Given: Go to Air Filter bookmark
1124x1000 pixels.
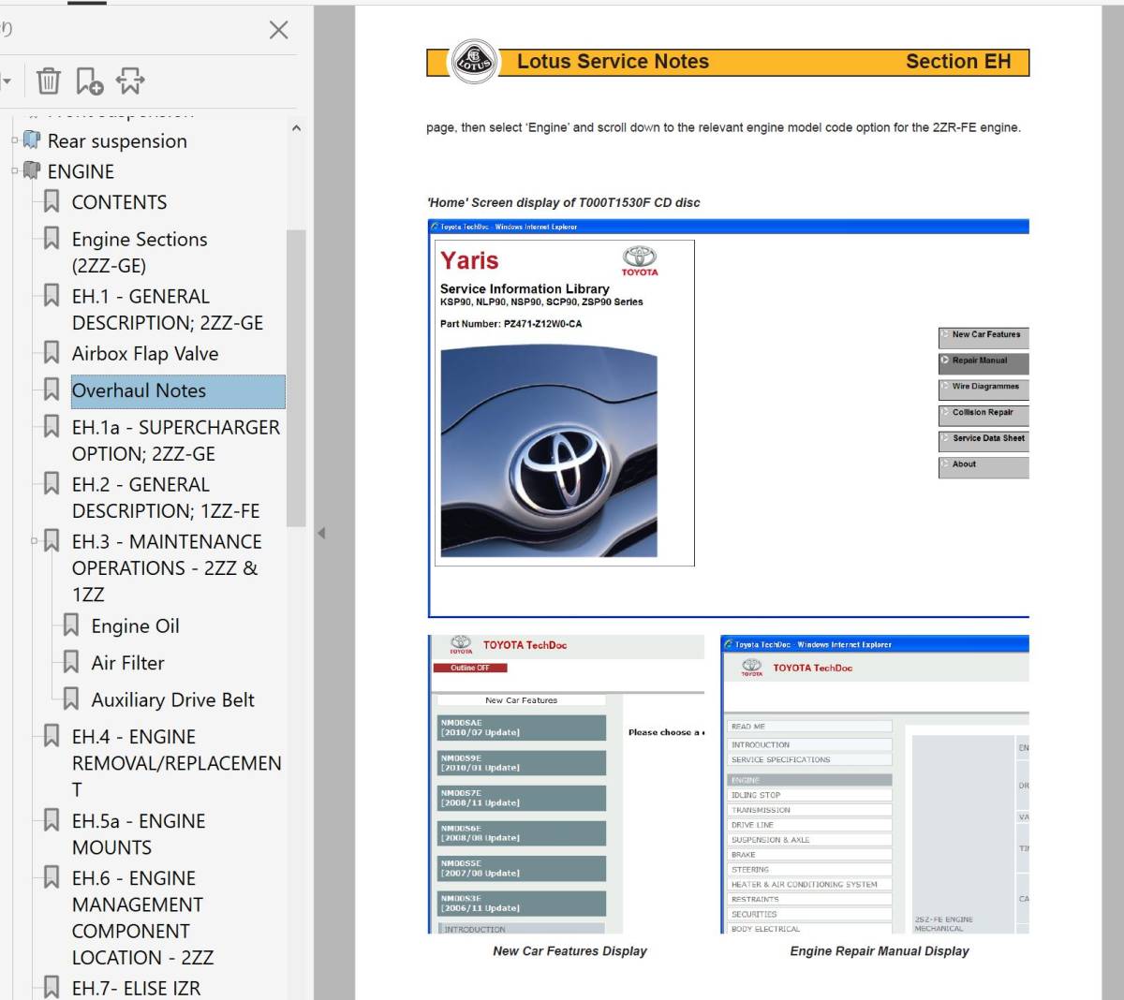Looking at the screenshot, I should (x=127, y=663).
